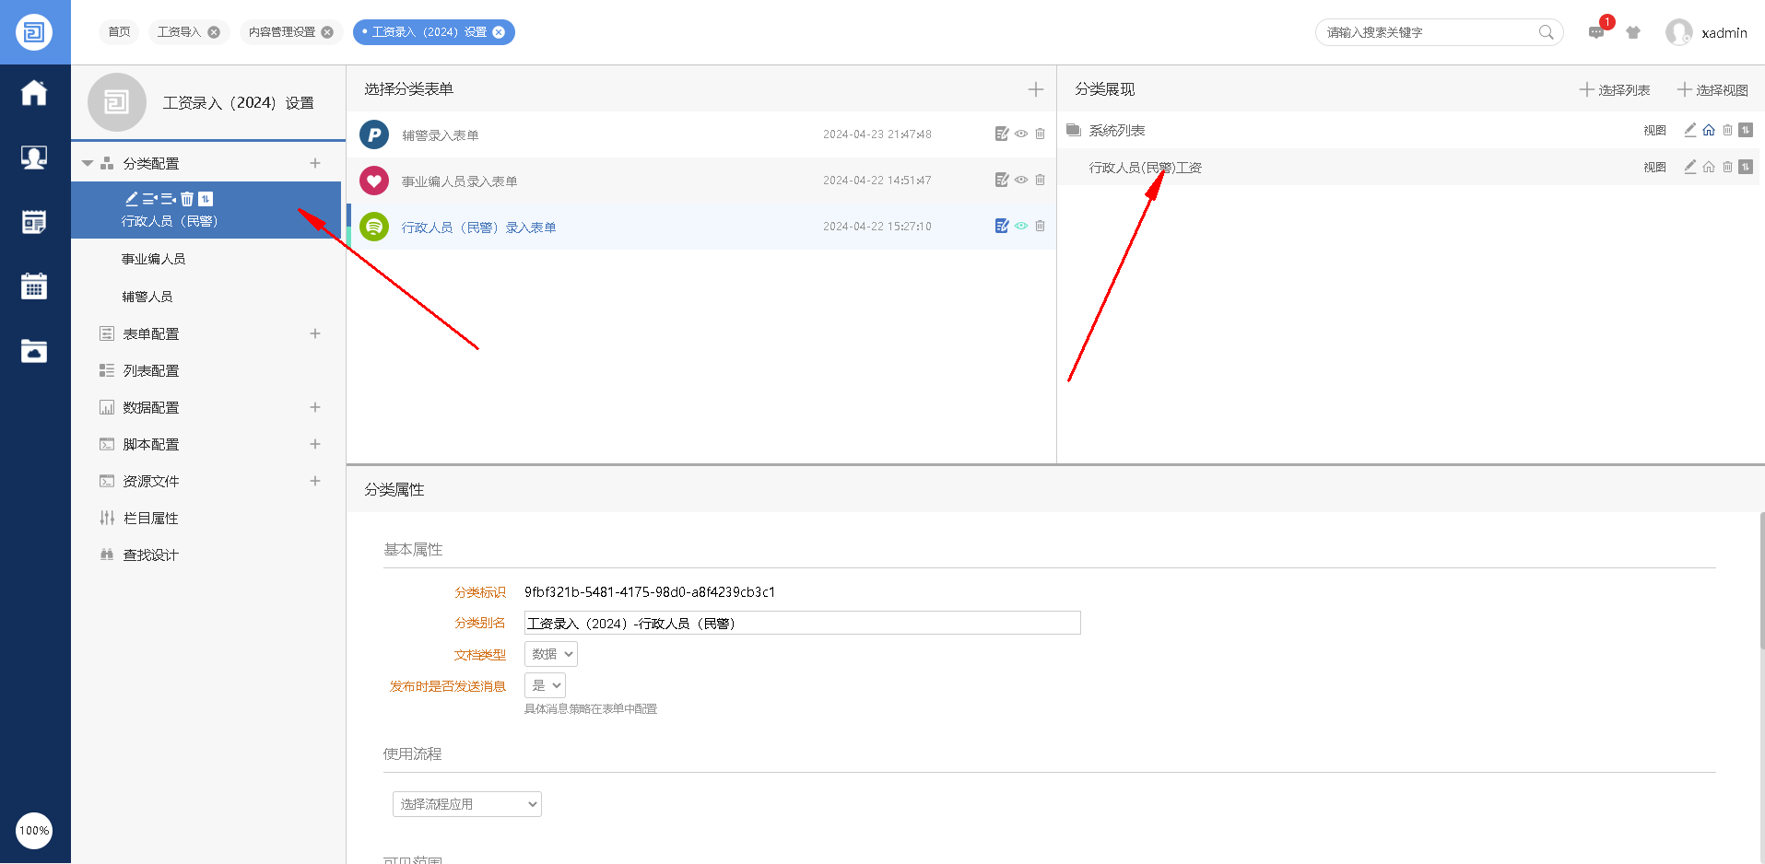Add a new item under 表单配置

[315, 333]
